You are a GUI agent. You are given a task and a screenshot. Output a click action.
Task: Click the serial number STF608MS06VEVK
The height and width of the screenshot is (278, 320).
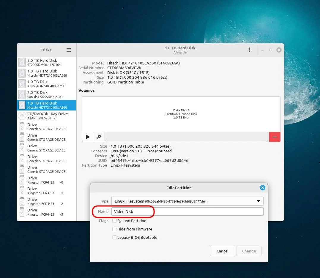(124, 68)
